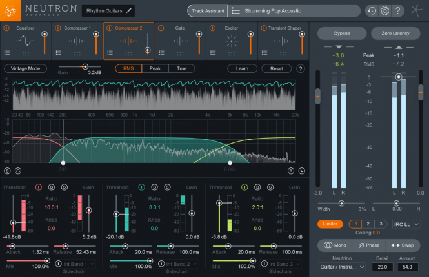Click the Mono button
Viewport: 429px width, 277px height.
pyautogui.click(x=335, y=245)
